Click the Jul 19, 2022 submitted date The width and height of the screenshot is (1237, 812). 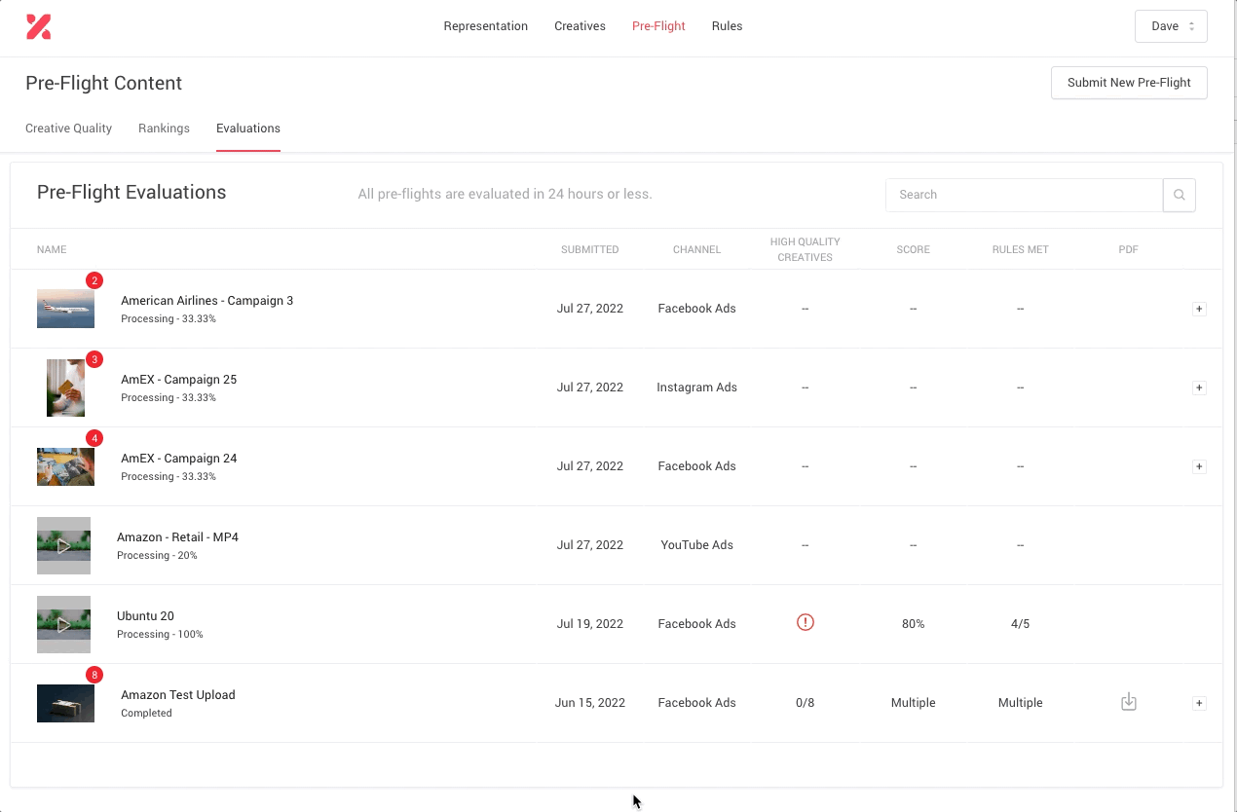coord(589,624)
